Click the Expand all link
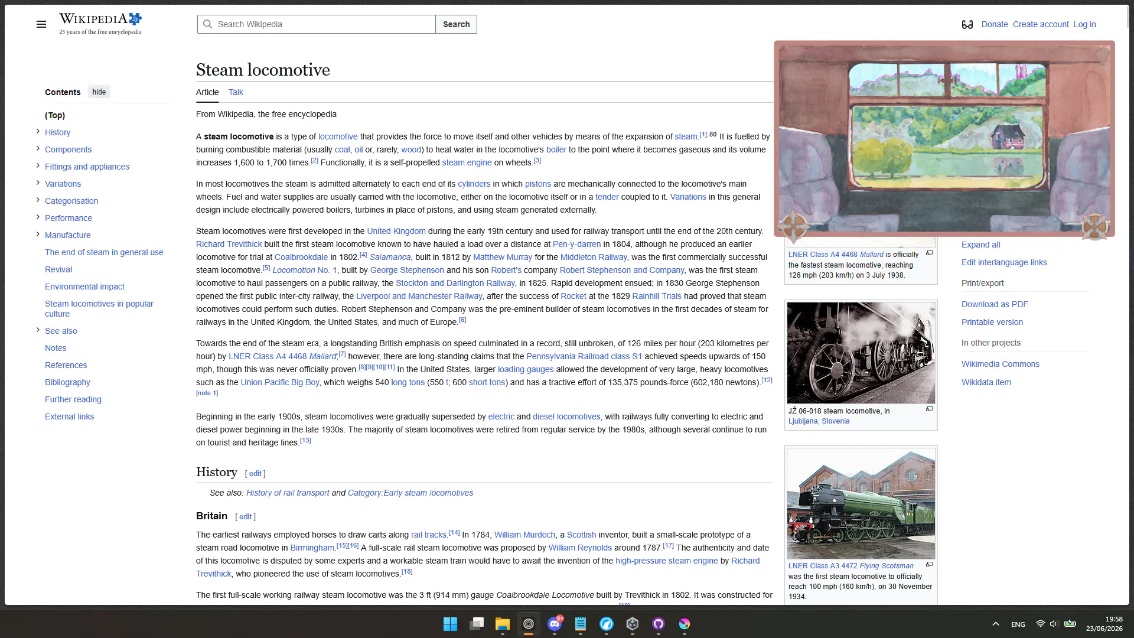The height and width of the screenshot is (638, 1134). (980, 245)
